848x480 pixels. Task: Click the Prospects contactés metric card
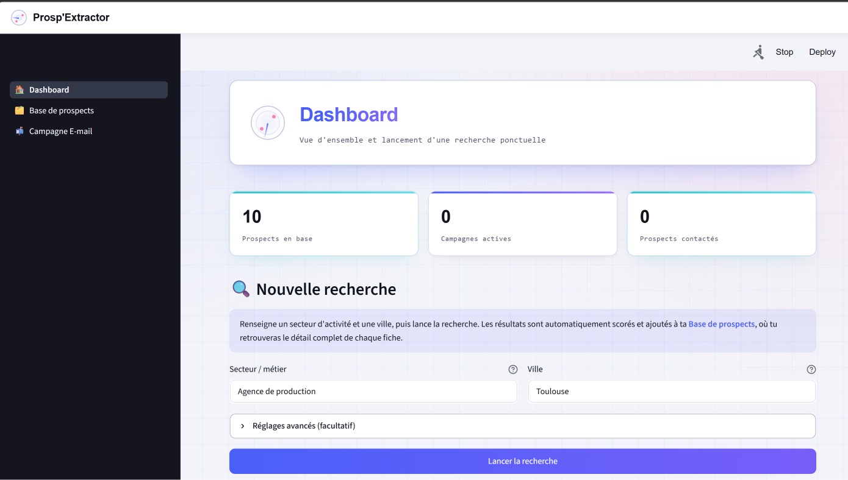tap(722, 224)
